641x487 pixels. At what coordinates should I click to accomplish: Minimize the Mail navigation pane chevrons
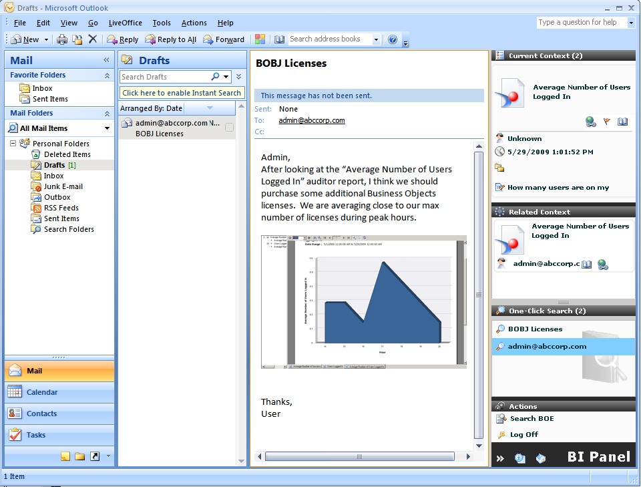pyautogui.click(x=106, y=60)
